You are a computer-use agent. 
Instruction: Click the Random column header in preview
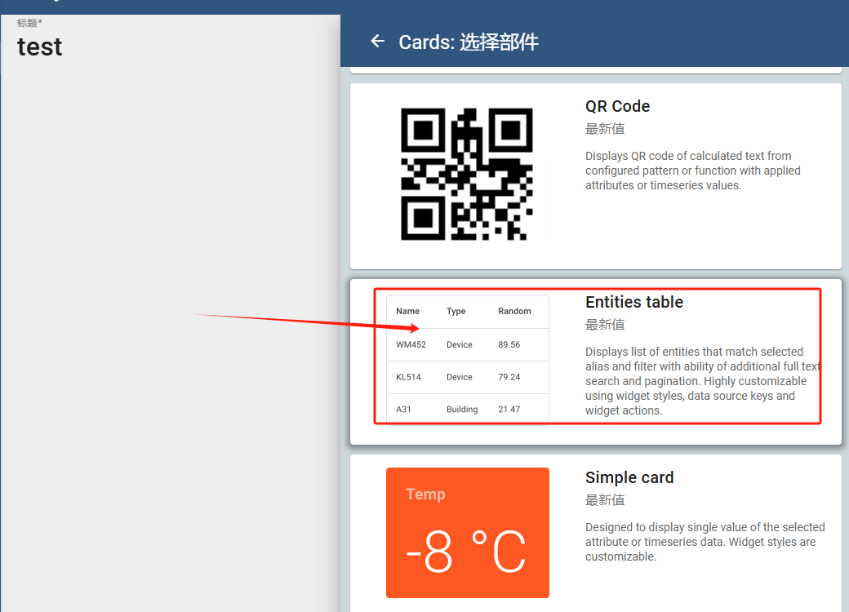pos(514,311)
